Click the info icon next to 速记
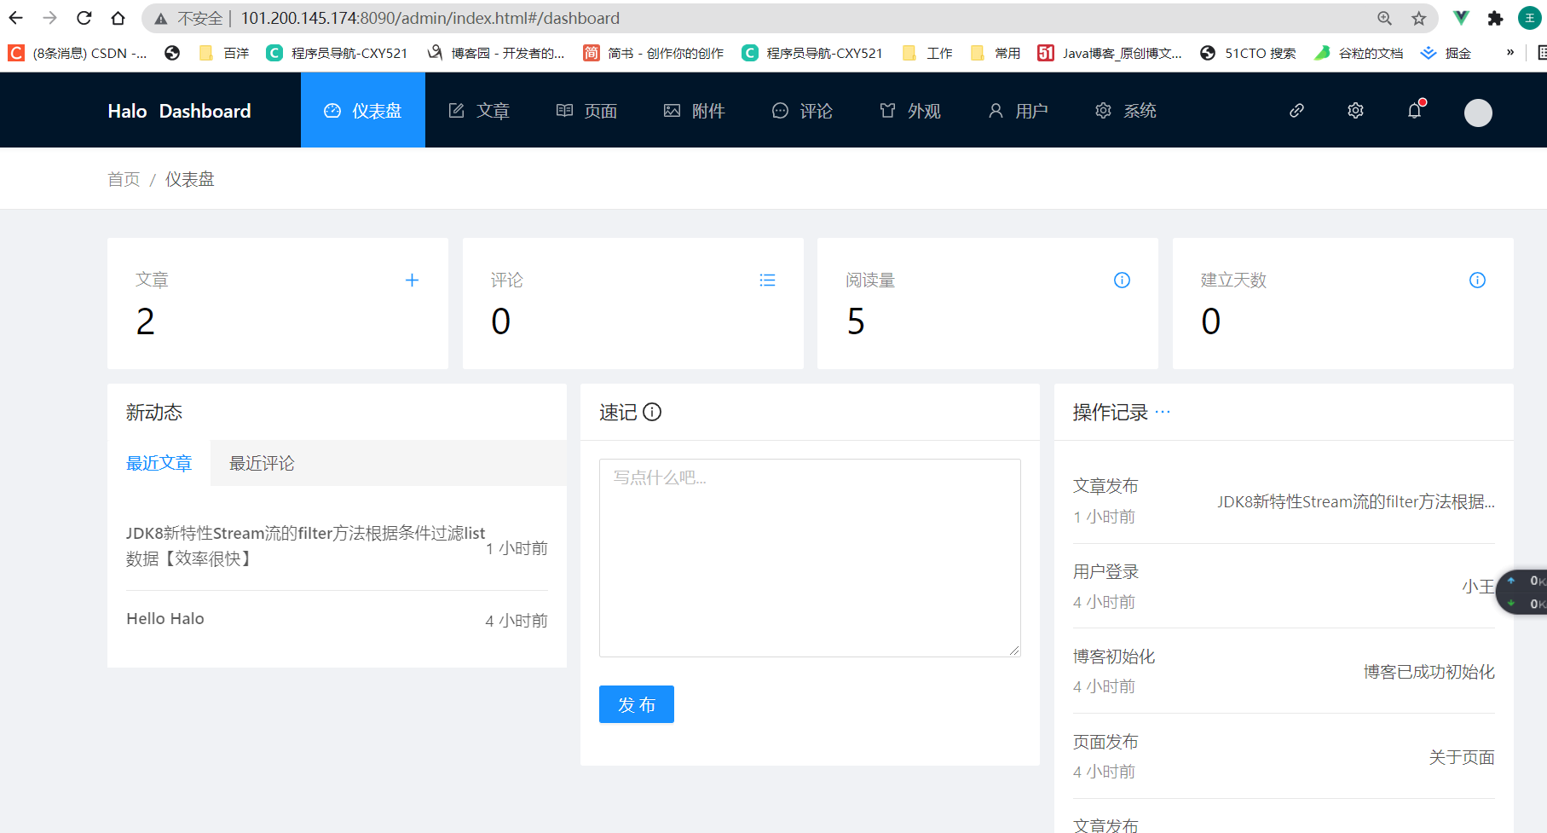Screen dimensions: 1547x833 tap(652, 412)
